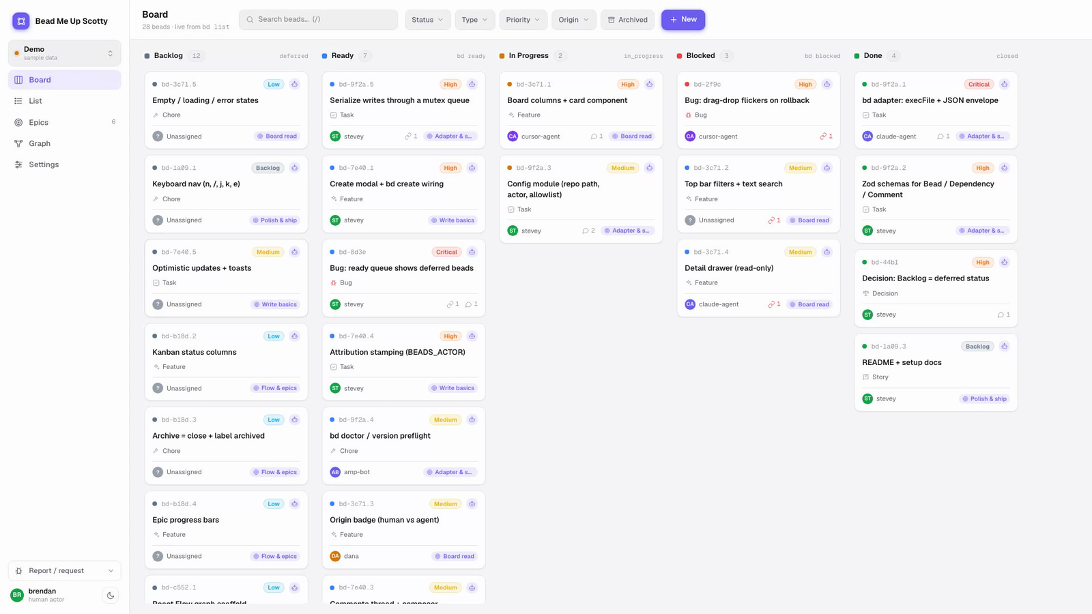
Task: Open the Zod schemas for Bead card
Action: coord(936,199)
